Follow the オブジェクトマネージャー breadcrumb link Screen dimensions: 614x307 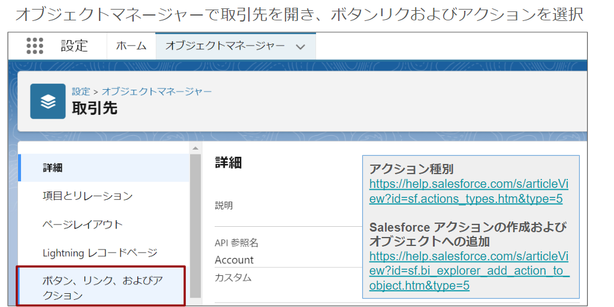pos(156,92)
